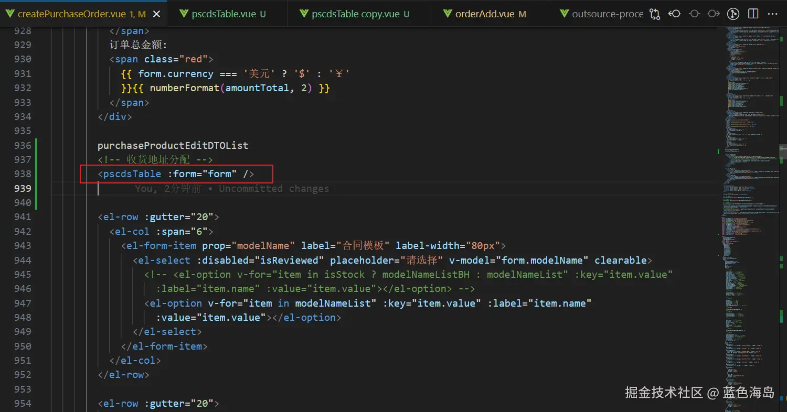Click line number 941 in the gutter

pyautogui.click(x=23, y=217)
